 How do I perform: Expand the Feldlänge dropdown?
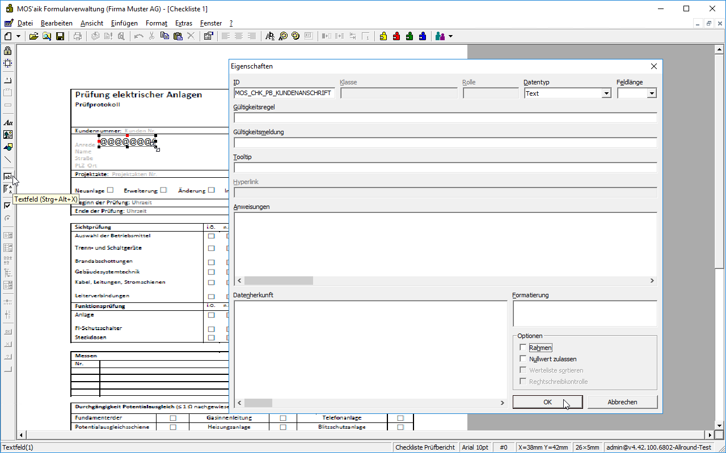[652, 93]
